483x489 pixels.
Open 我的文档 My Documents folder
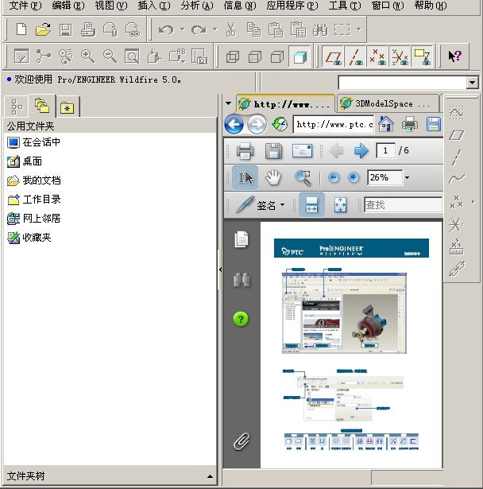(x=33, y=180)
